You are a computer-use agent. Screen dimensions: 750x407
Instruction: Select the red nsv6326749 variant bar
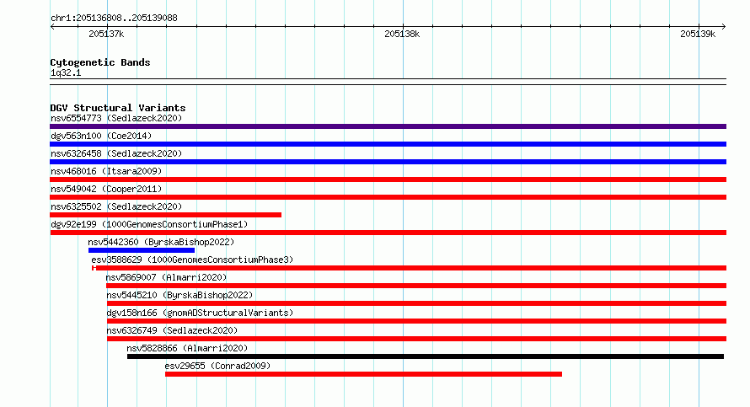416,339
